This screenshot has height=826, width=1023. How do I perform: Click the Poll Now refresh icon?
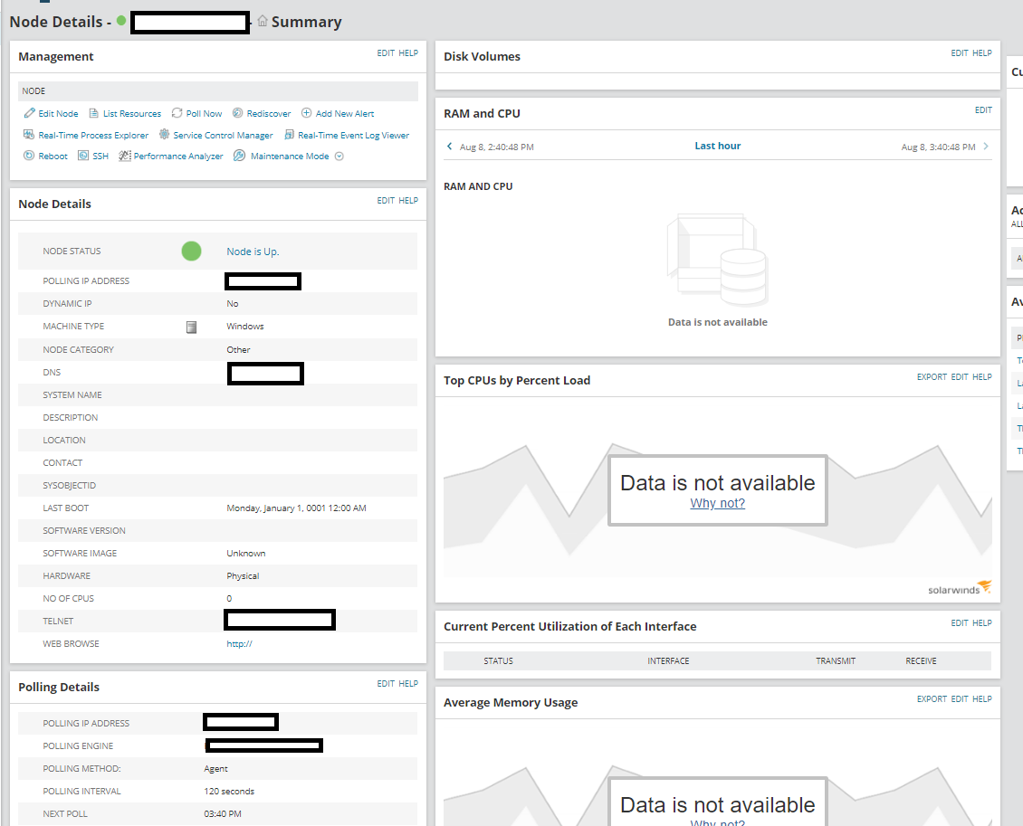pyautogui.click(x=177, y=113)
